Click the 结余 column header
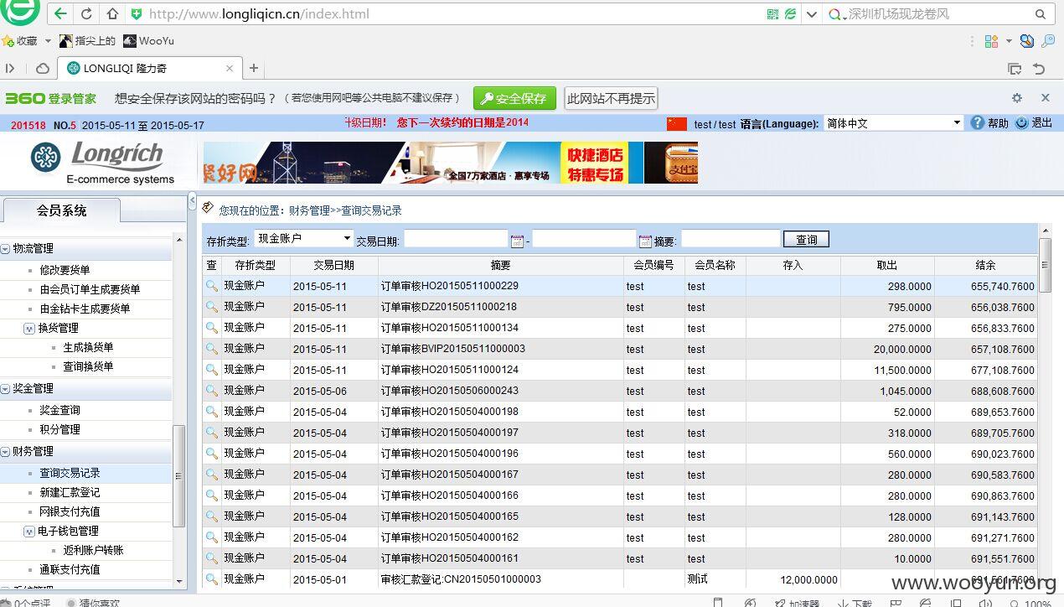 (x=985, y=265)
